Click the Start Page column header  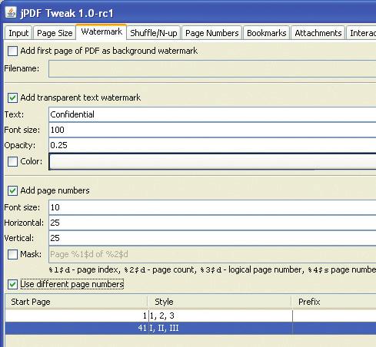(x=76, y=302)
